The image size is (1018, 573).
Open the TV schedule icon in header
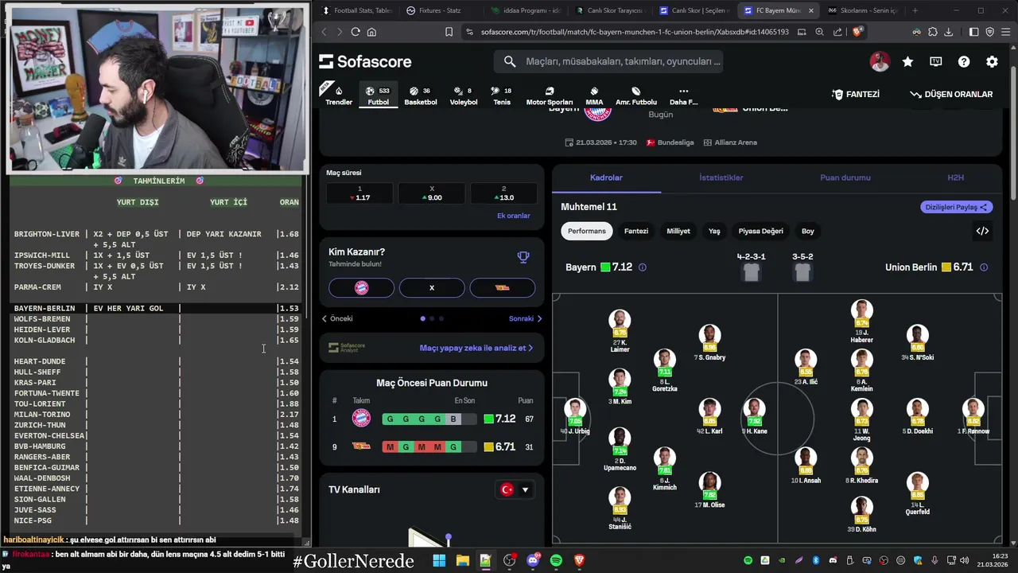tap(936, 61)
